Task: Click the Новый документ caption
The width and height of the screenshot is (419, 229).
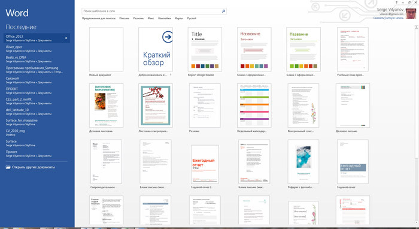Action: point(100,75)
